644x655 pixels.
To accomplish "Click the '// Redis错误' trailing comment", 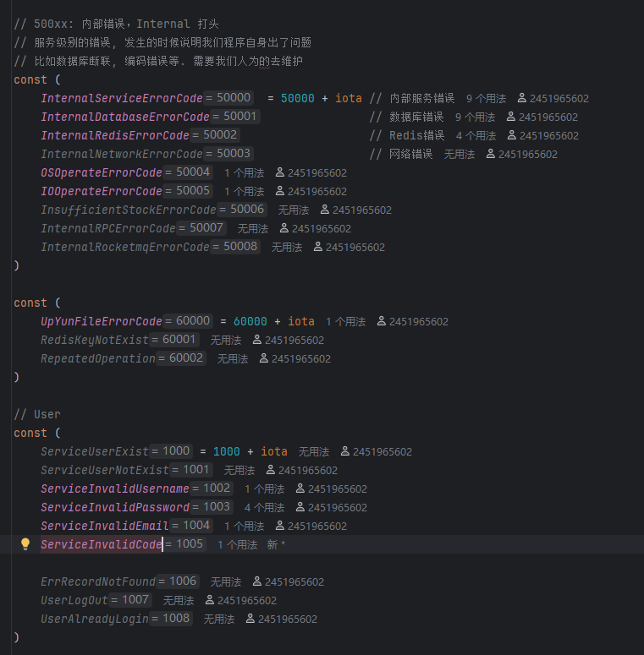I will pos(407,135).
